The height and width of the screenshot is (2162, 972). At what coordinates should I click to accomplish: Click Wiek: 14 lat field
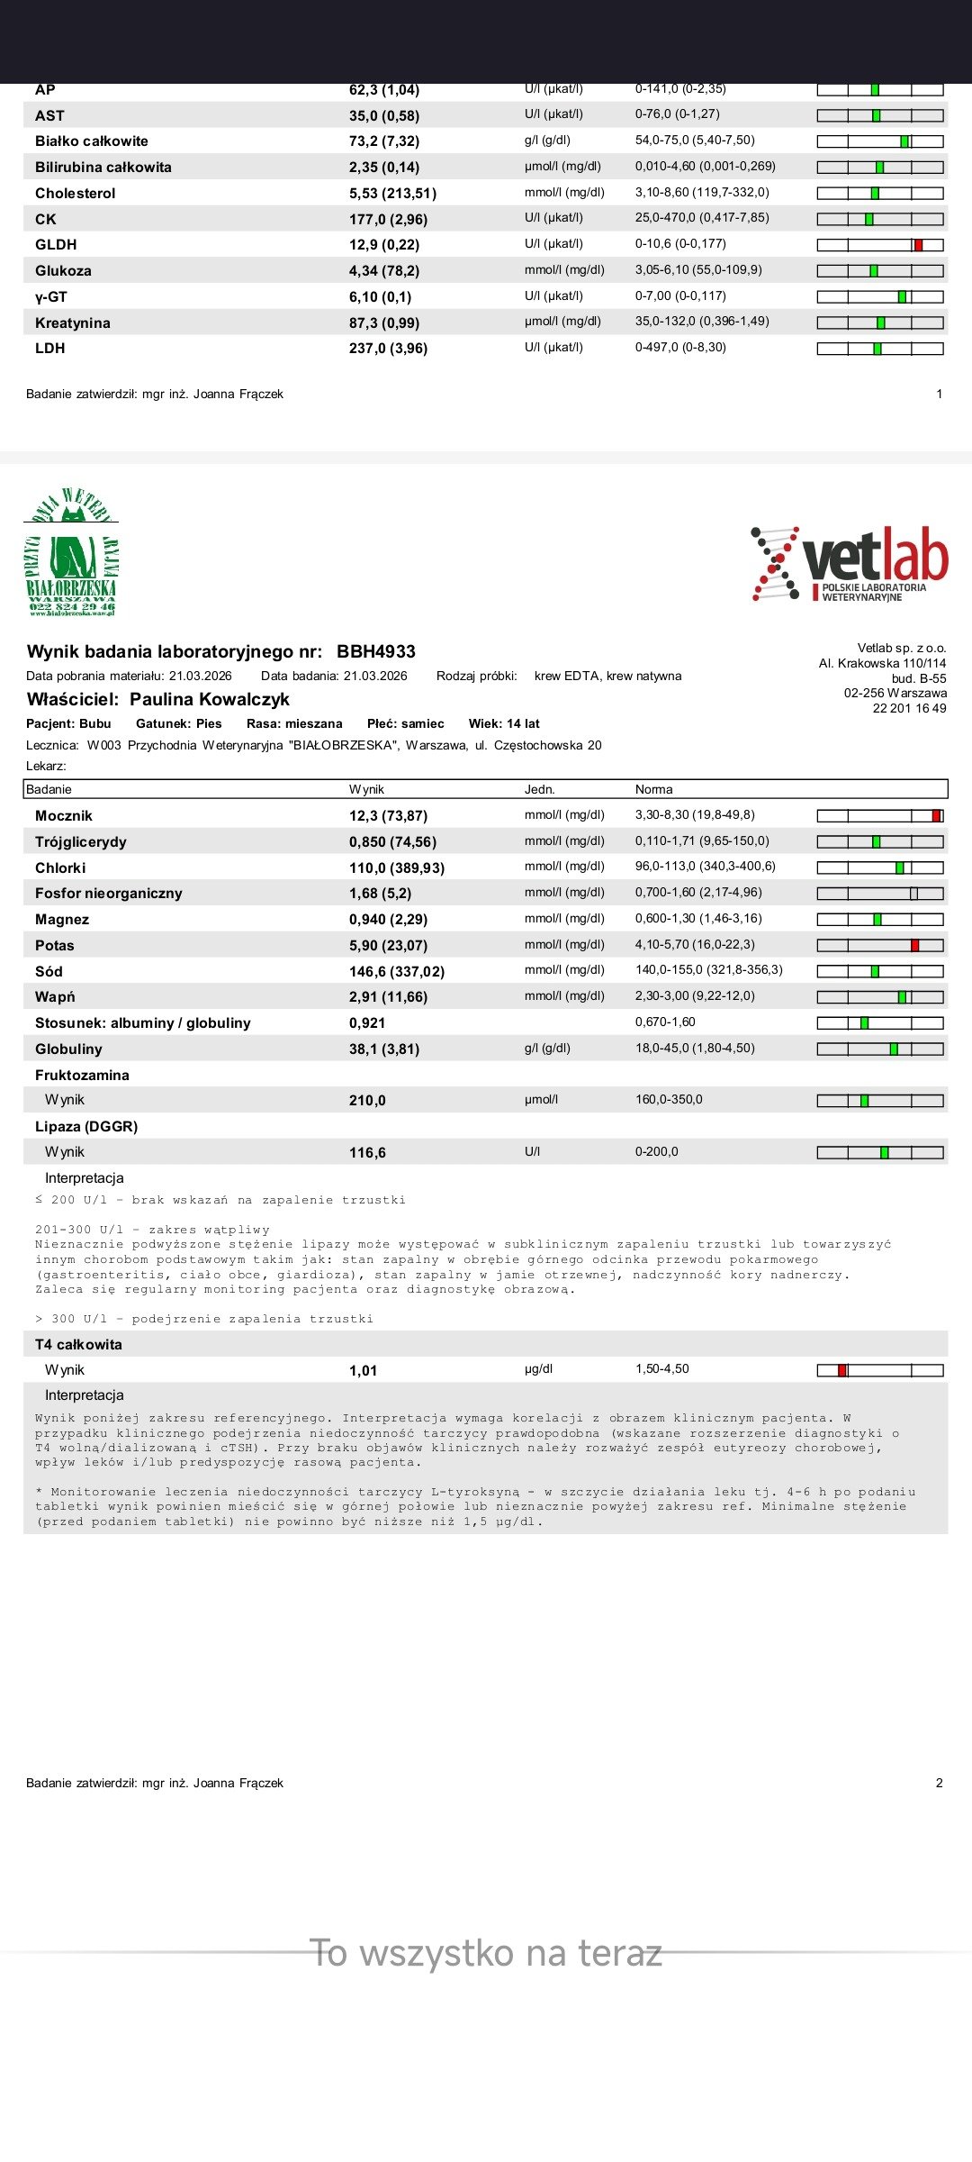click(504, 723)
